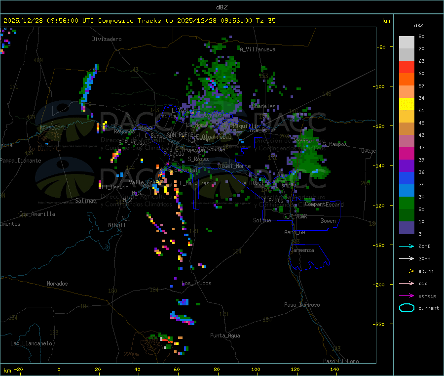The width and height of the screenshot is (444, 376).
Task: Click the 140 km bottom axis label
Action: click(x=334, y=369)
